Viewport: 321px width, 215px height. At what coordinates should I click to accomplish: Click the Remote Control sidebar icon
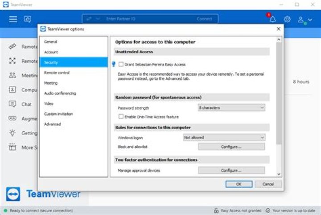pyautogui.click(x=12, y=47)
